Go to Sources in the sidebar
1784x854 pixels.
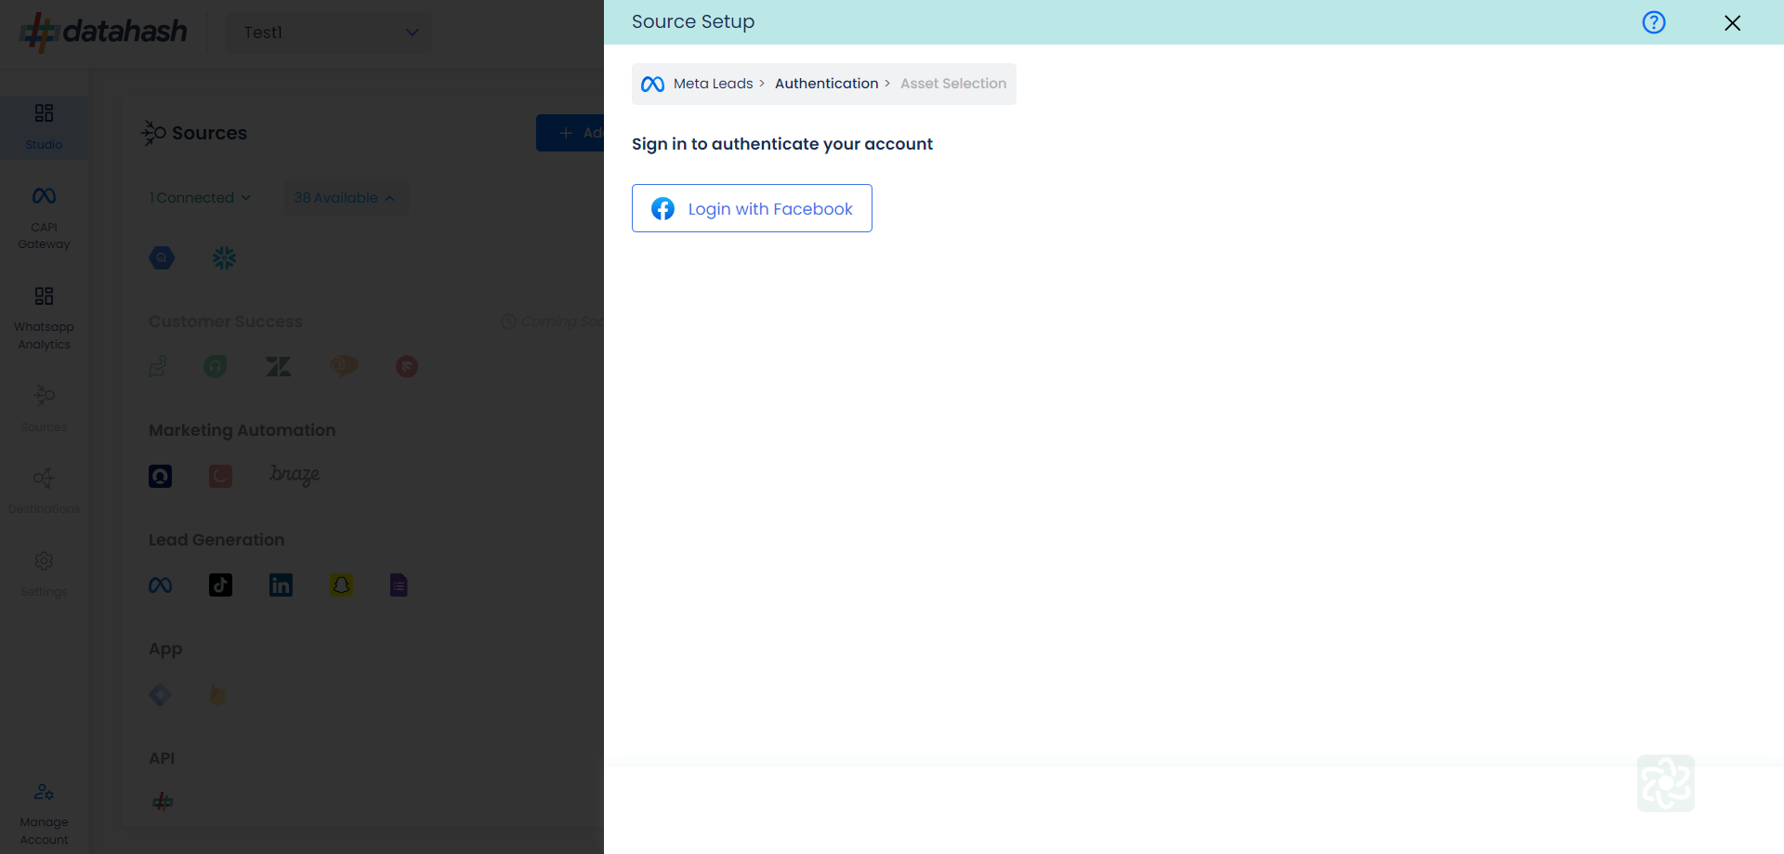(x=44, y=409)
